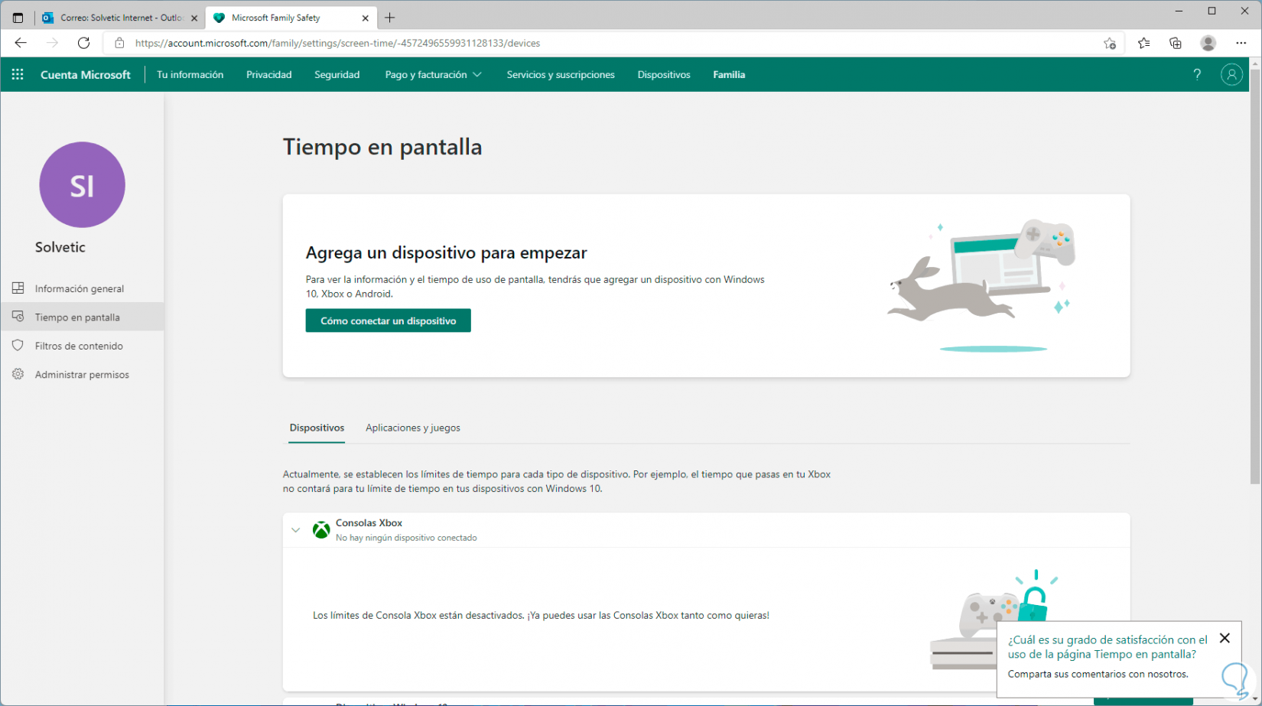Go back to the previous page
The width and height of the screenshot is (1262, 706).
[x=21, y=43]
